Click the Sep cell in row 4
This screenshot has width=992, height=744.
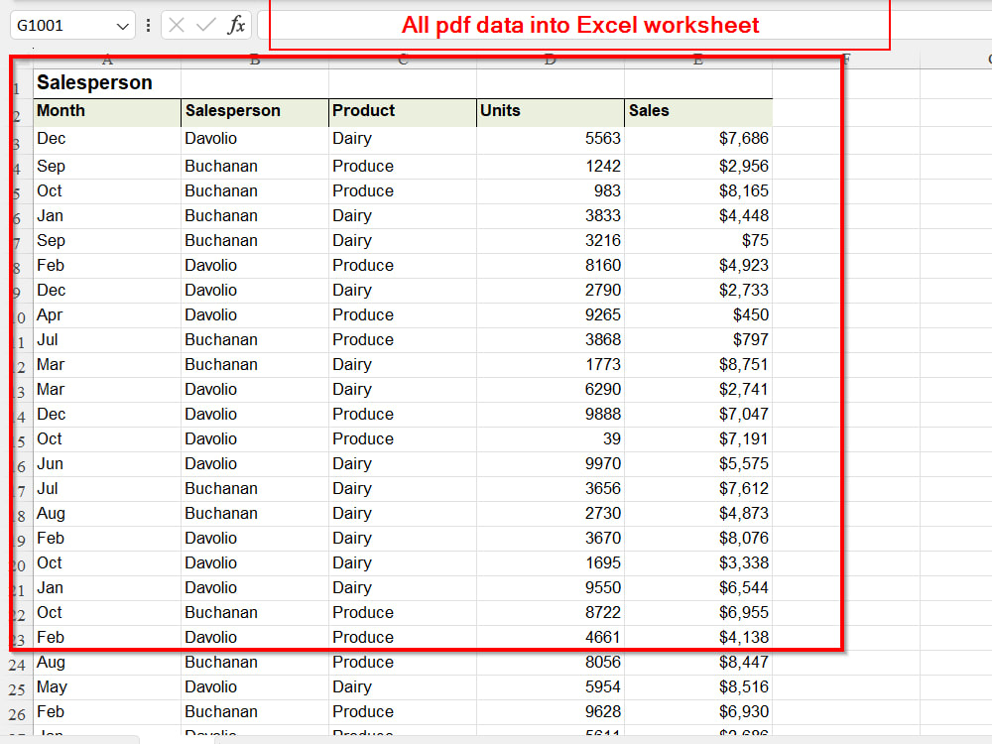click(106, 166)
